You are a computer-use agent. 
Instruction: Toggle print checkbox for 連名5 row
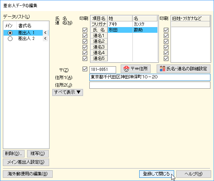pos(85,58)
